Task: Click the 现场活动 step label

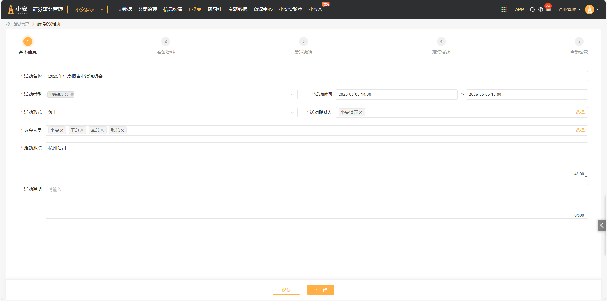Action: point(441,52)
